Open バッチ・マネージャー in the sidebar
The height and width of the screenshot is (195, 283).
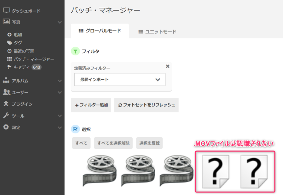34,59
